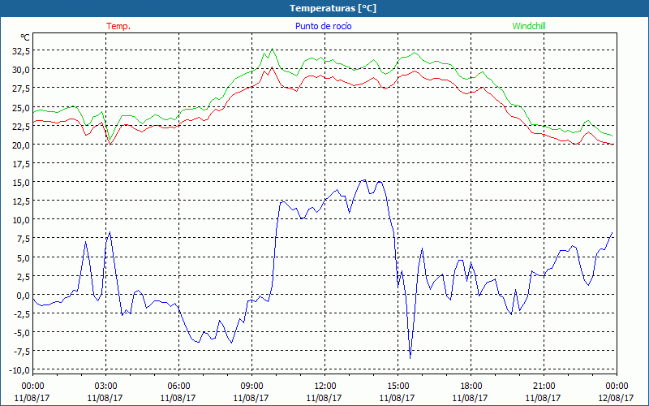Click the 0,0 y-axis value
Viewport: 649px width, 406px height.
click(24, 296)
